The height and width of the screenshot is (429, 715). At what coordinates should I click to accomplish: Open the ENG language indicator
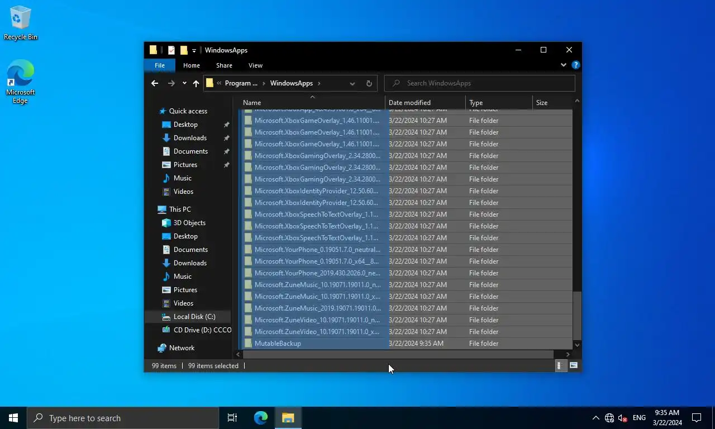[639, 418]
